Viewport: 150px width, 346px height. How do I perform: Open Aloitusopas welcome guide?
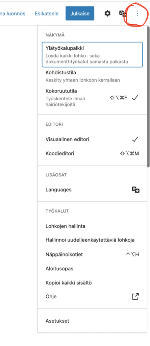click(92, 269)
